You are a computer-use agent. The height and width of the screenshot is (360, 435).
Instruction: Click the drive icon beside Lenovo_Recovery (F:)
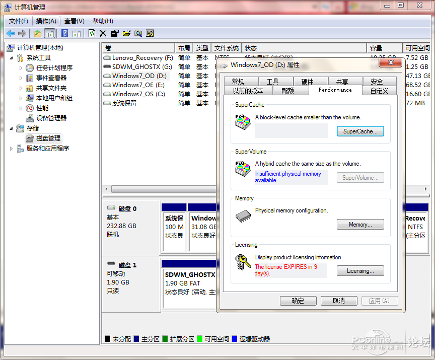click(x=107, y=58)
